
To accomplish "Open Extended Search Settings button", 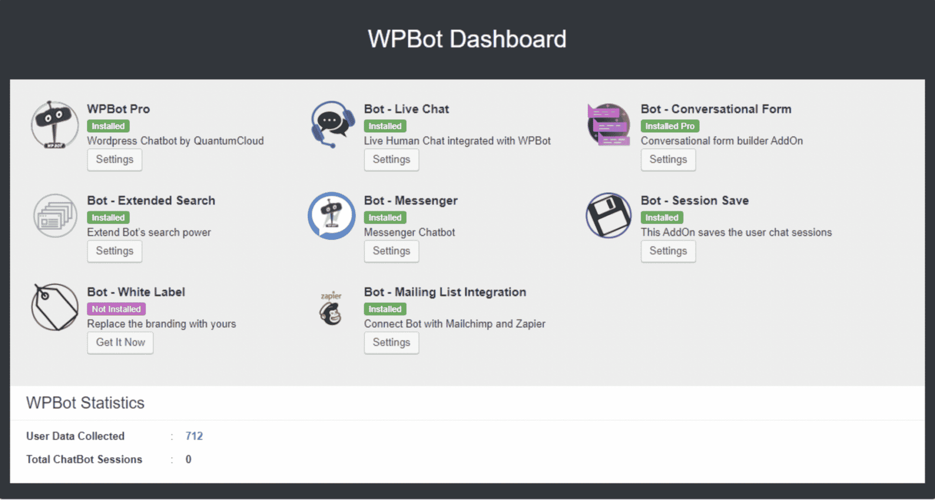I will (x=115, y=251).
